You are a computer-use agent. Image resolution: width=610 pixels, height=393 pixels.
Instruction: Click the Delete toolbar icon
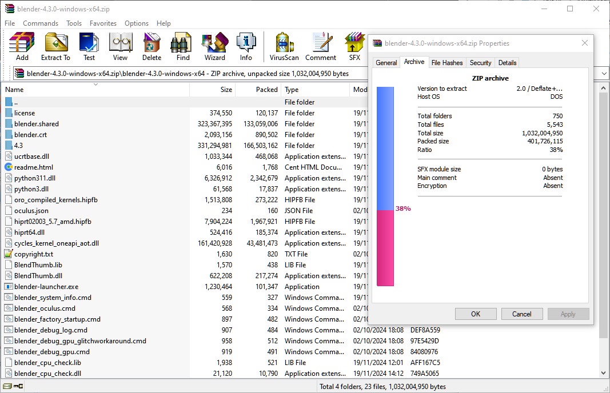(x=151, y=46)
